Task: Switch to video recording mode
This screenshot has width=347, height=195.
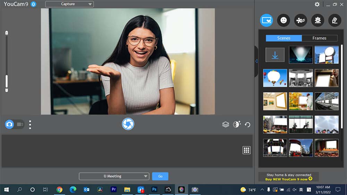Action: (20, 124)
